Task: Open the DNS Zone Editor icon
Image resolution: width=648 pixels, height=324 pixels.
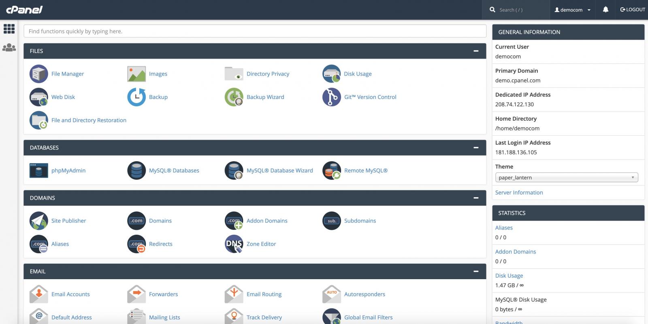Action: point(234,244)
